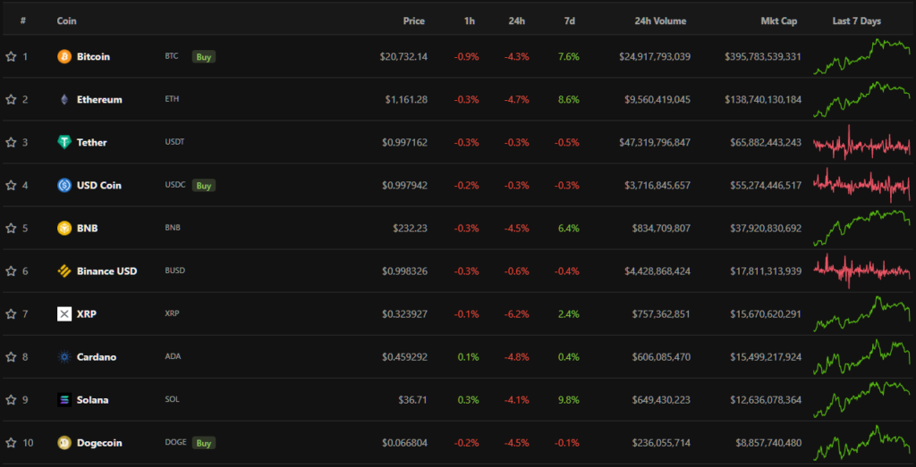Sort by the Price column header

[x=414, y=21]
